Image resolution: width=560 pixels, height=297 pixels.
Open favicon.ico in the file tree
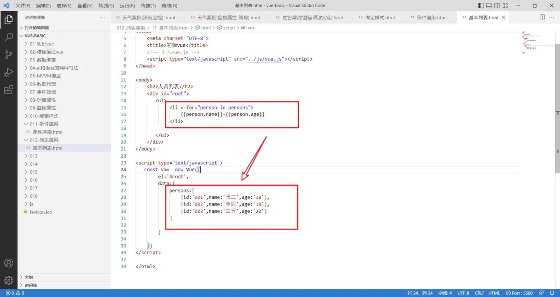[x=64, y=212]
